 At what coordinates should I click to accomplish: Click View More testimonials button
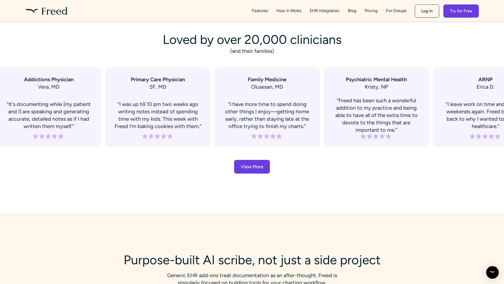(x=252, y=167)
